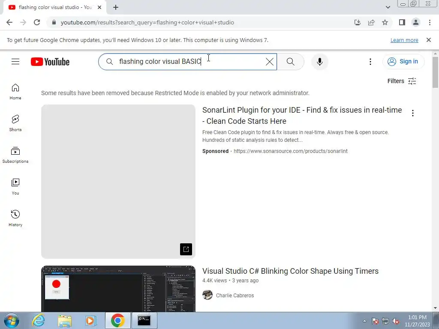Open the Blinking Color Shape video thumbnail
The width and height of the screenshot is (439, 329).
pos(118,289)
